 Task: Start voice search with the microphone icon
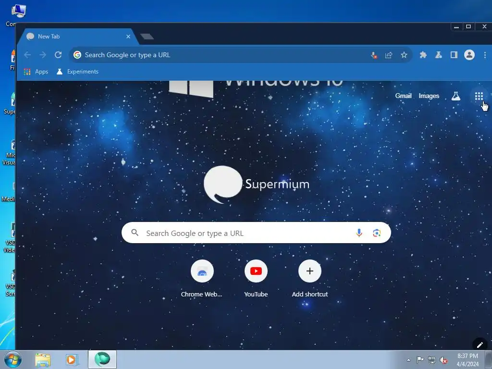pyautogui.click(x=359, y=233)
